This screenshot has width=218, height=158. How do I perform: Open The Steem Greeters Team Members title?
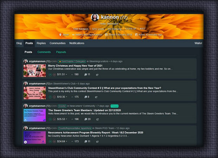coord(84,110)
